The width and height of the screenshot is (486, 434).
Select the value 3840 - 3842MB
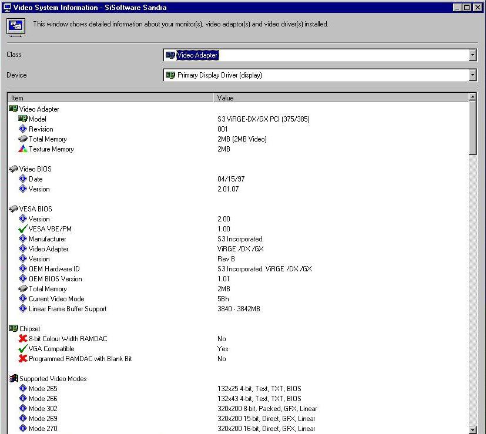tap(239, 309)
